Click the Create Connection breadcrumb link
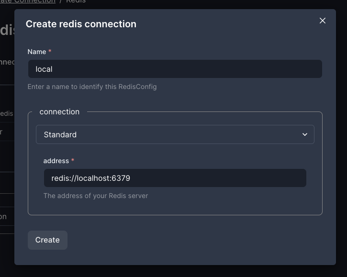The width and height of the screenshot is (347, 277). 28,1
